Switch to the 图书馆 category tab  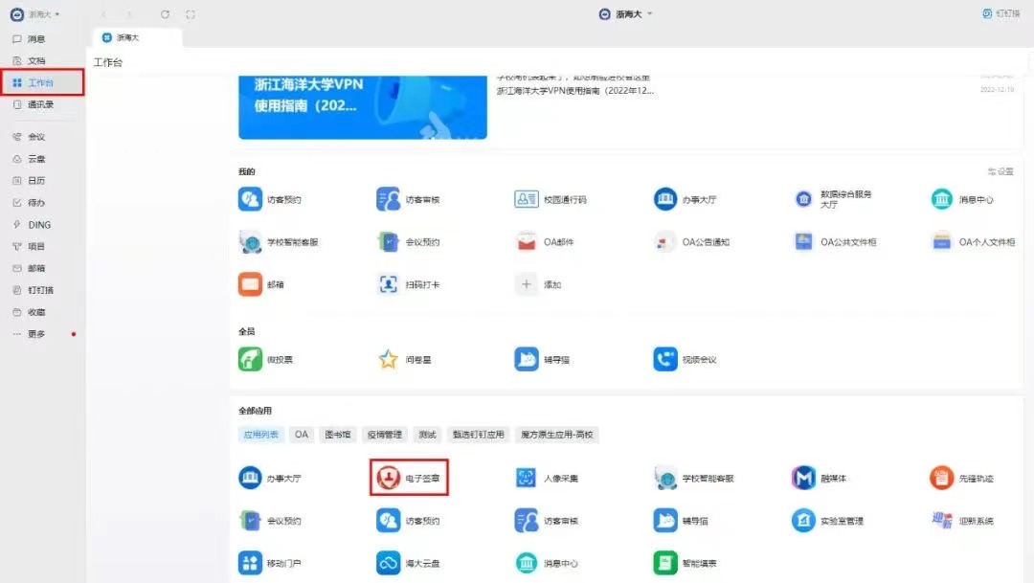[x=336, y=434]
